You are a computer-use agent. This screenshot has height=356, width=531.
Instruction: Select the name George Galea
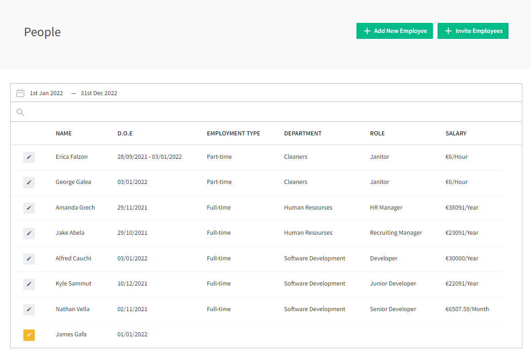(73, 182)
